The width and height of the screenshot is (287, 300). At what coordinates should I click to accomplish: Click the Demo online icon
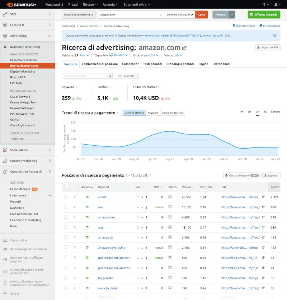[5, 240]
